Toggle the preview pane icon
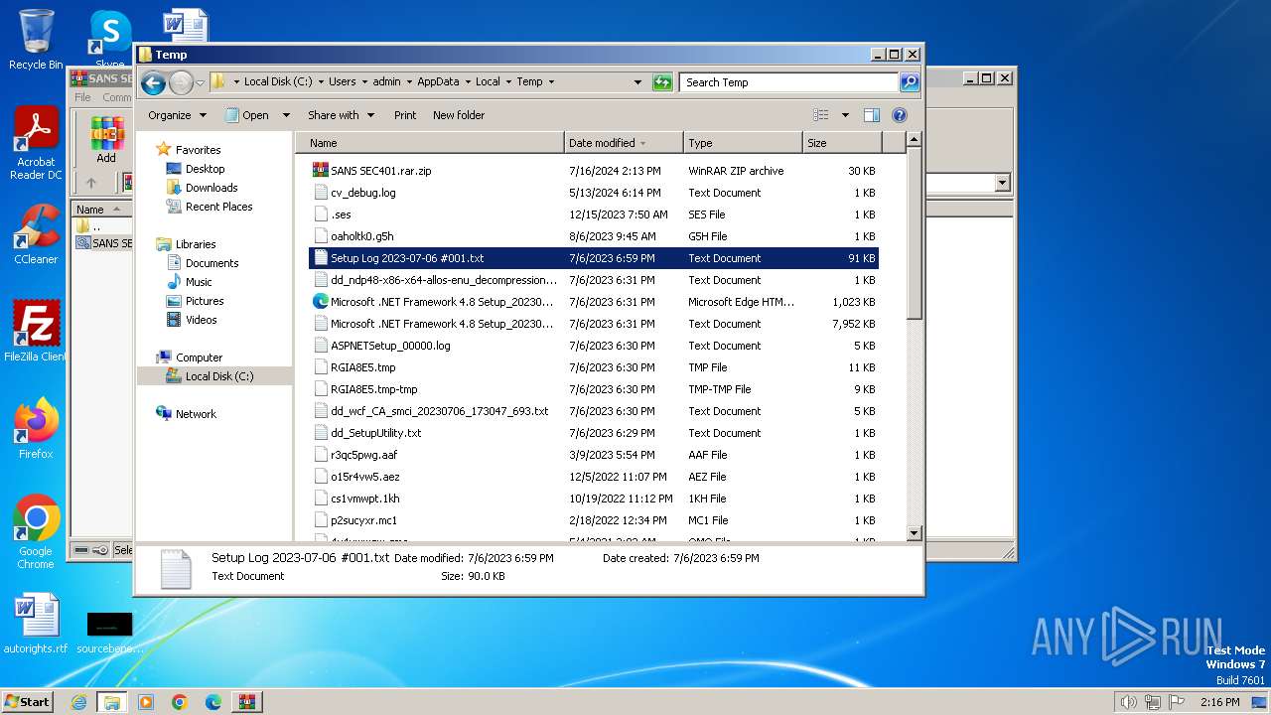This screenshot has width=1271, height=715. pyautogui.click(x=871, y=115)
